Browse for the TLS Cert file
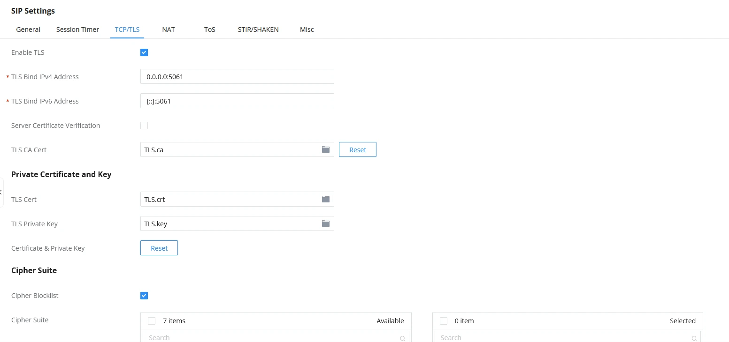Viewport: 729px width, 342px height. [x=326, y=199]
